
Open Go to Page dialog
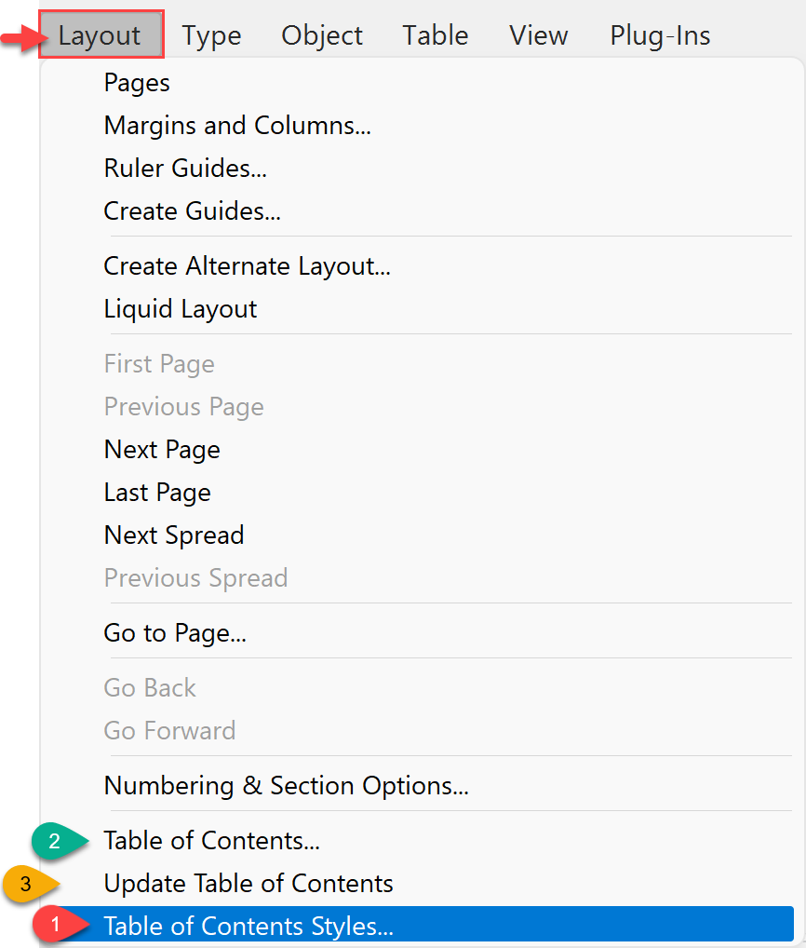point(175,634)
